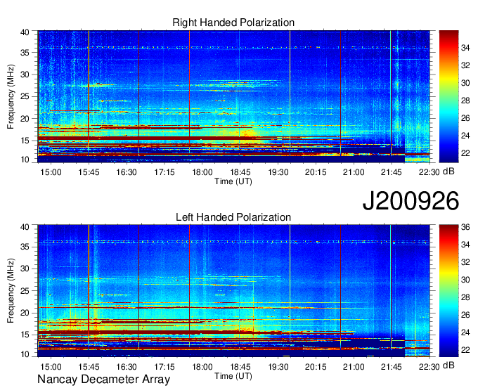
Task: Click the "28" value on Left Handed colorbar
Action: 465,297
